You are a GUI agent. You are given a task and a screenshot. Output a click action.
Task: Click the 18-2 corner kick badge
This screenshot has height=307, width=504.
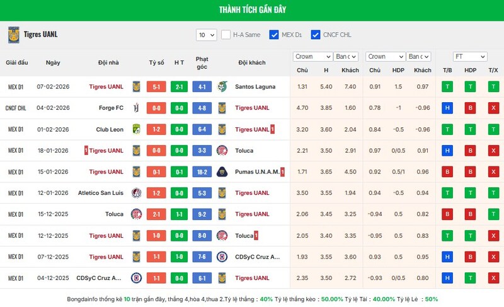202,171
